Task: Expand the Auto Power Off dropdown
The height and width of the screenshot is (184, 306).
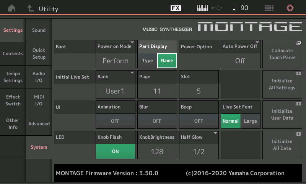Action: [240, 54]
